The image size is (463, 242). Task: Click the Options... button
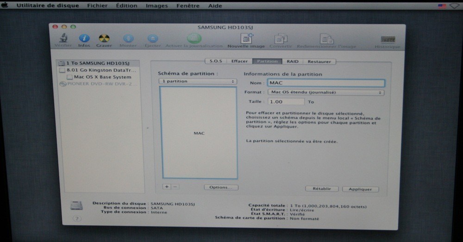pyautogui.click(x=221, y=187)
